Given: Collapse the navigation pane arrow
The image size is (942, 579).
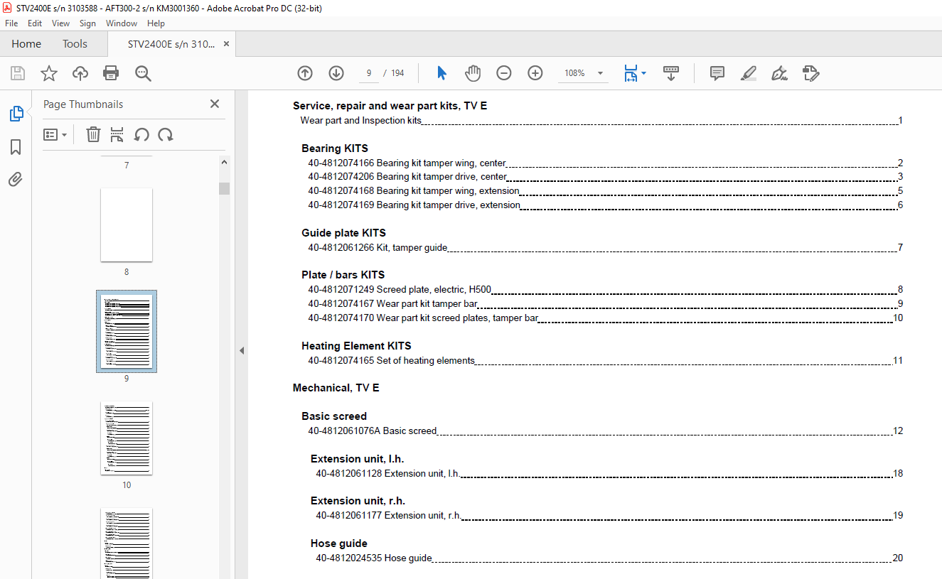Looking at the screenshot, I should 241,351.
